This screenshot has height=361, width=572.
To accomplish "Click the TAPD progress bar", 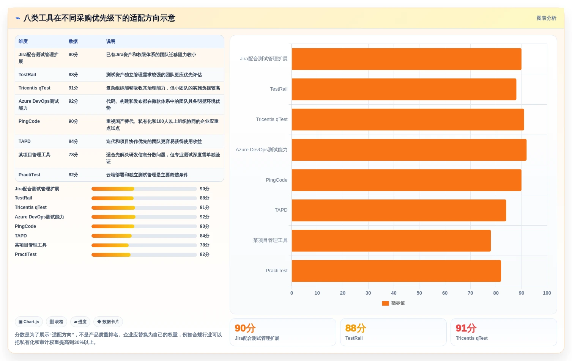I will tap(144, 236).
